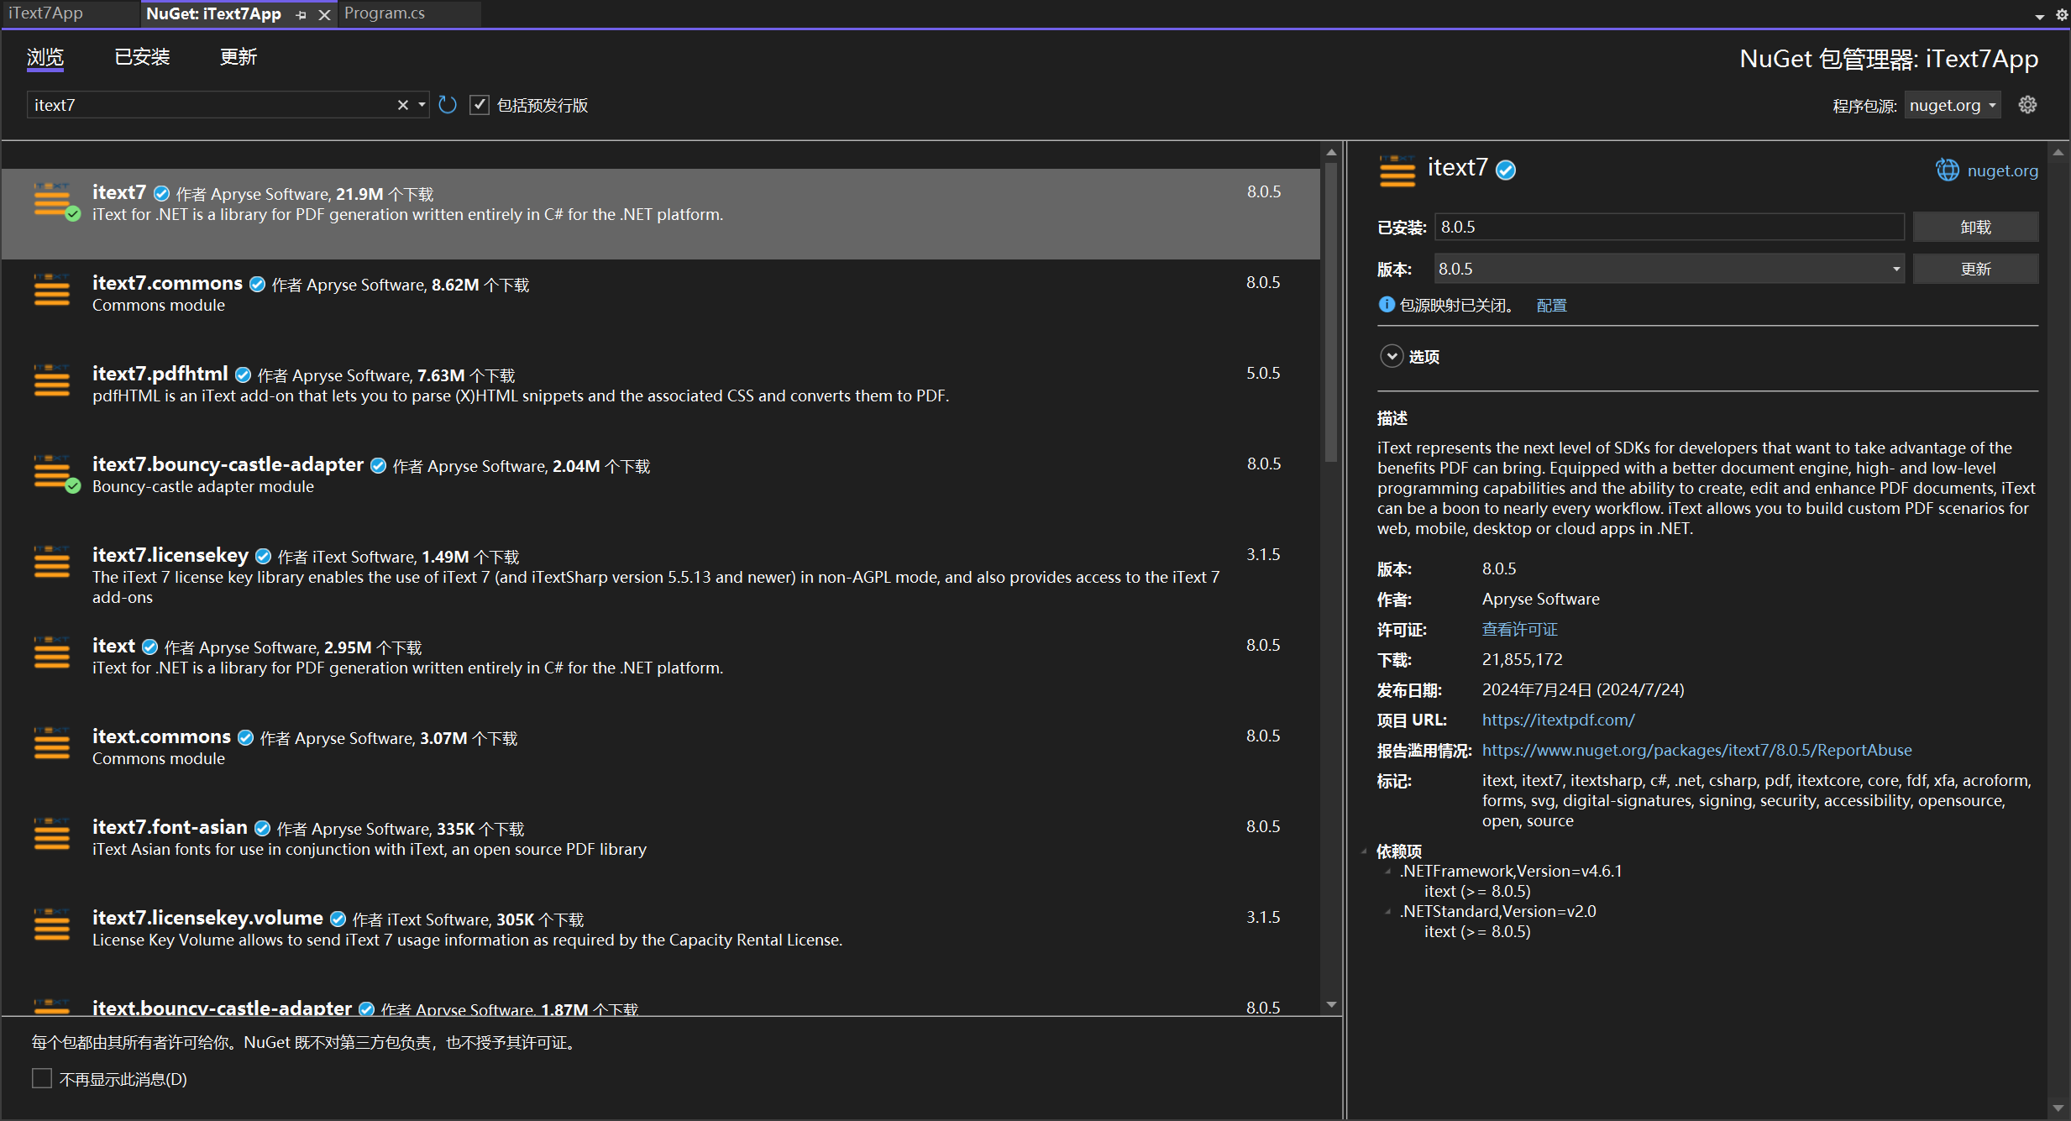Viewport: 2071px width, 1121px height.
Task: Pin the NuGet: iText7App tab
Action: coord(301,15)
